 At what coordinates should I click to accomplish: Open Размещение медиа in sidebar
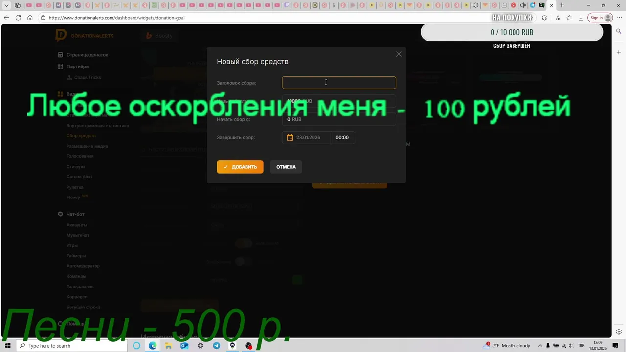click(87, 146)
